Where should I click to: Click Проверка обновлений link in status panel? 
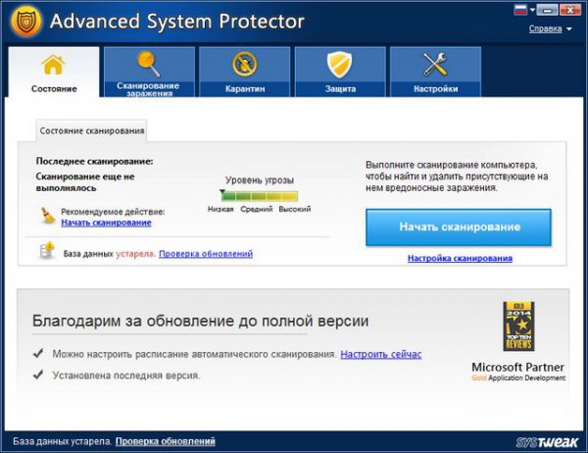pos(206,254)
